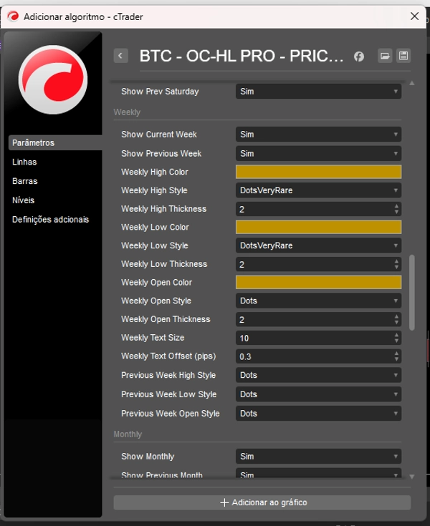Open the Previous Week Open Style dropdown
Screen dimensions: 430x526
pos(318,414)
